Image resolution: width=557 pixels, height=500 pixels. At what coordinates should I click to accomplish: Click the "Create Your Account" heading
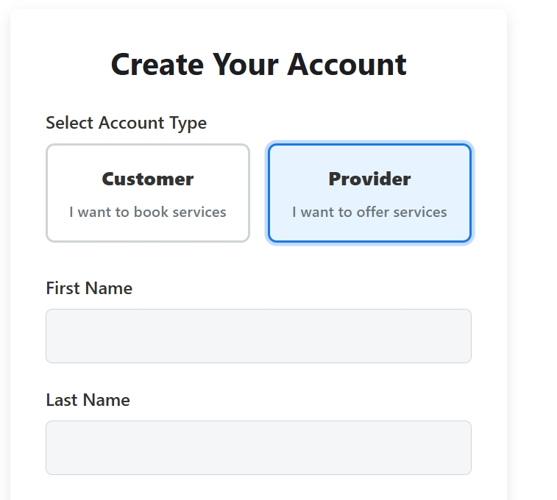coord(258,64)
